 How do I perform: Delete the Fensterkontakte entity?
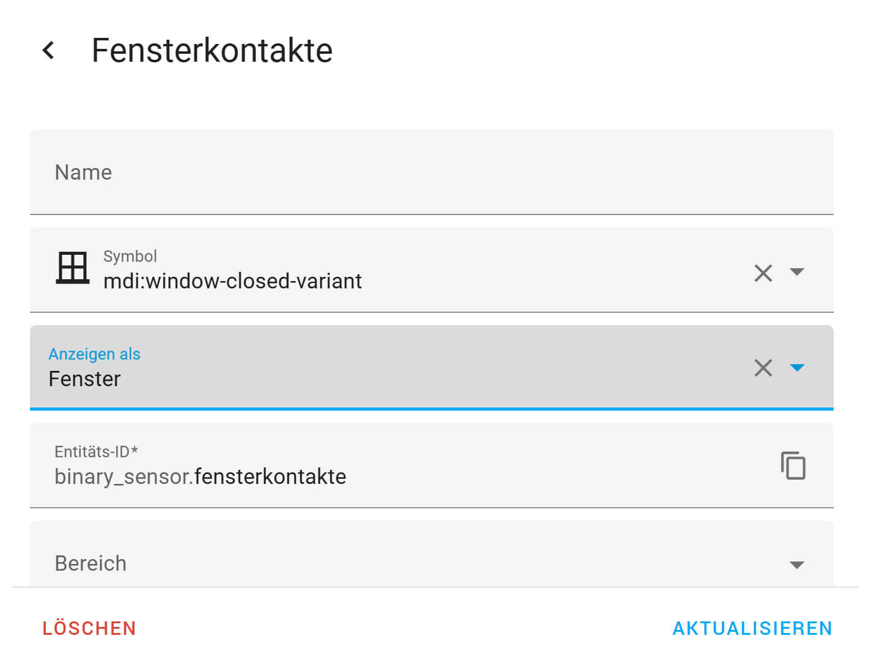[89, 628]
